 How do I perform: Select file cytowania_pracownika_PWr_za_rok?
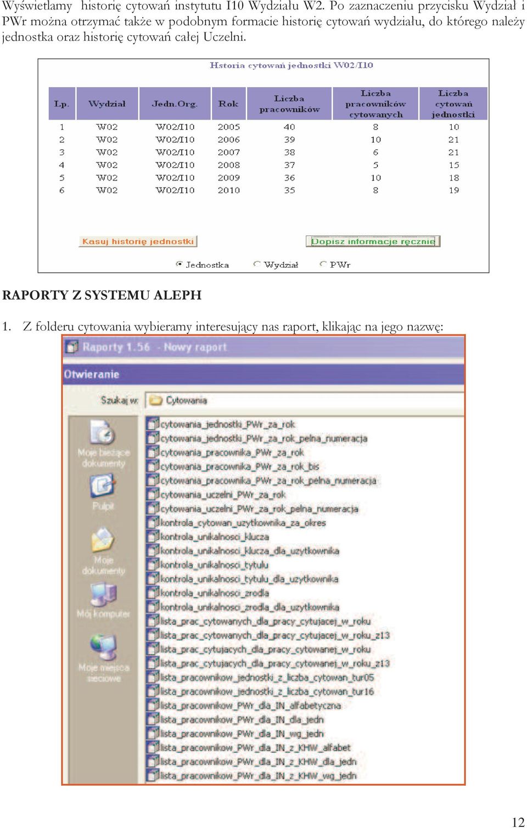tap(232, 452)
